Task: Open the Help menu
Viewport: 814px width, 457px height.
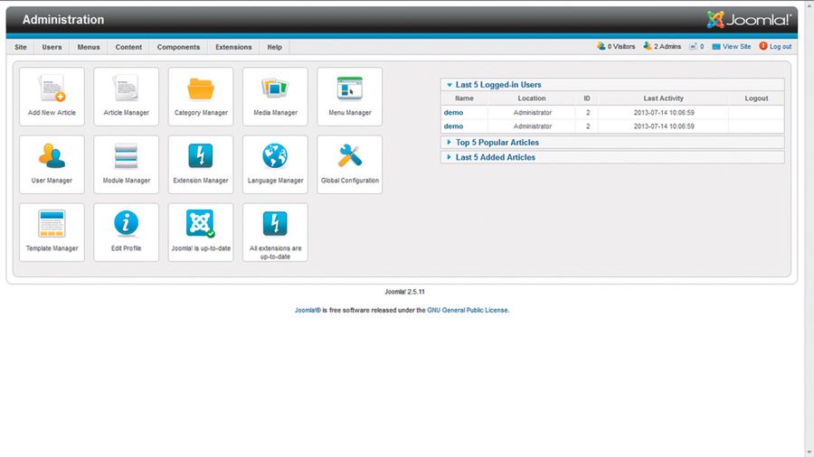Action: 275,47
